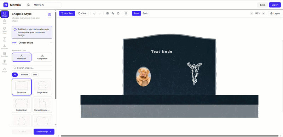The image size is (283, 137).
Task: Open the Vases sidebar panel
Action: (5, 62)
